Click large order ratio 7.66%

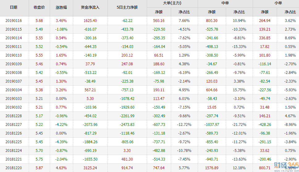tap(184, 21)
